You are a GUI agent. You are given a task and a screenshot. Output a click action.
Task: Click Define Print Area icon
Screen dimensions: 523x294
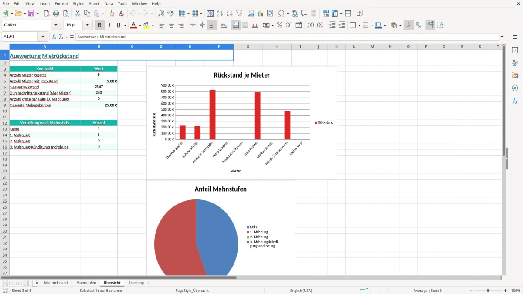(326, 14)
